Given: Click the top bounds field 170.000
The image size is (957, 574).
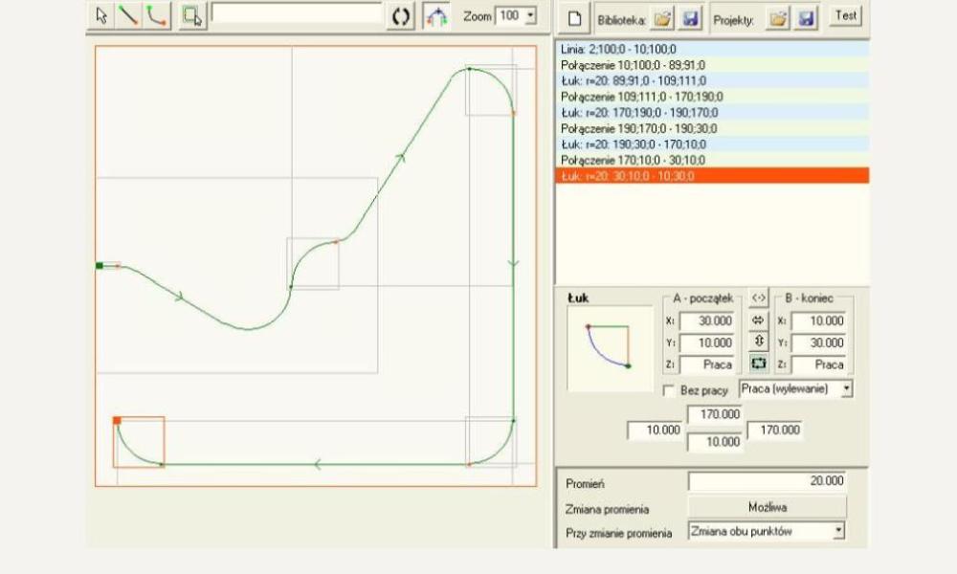Looking at the screenshot, I should [x=715, y=414].
